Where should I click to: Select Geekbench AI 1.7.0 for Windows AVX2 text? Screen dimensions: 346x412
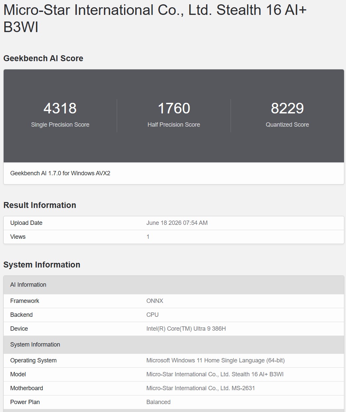60,173
